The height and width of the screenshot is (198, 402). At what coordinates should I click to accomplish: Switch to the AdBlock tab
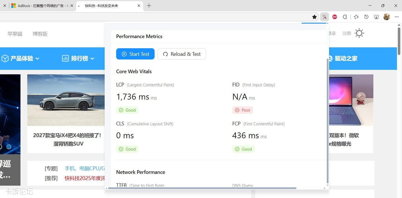pyautogui.click(x=42, y=6)
